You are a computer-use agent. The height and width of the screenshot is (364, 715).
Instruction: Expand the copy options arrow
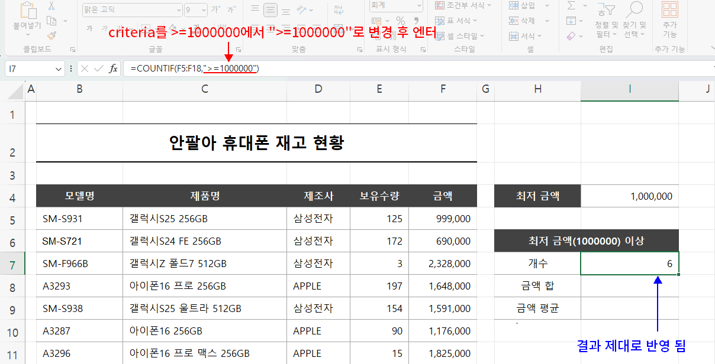[x=64, y=21]
